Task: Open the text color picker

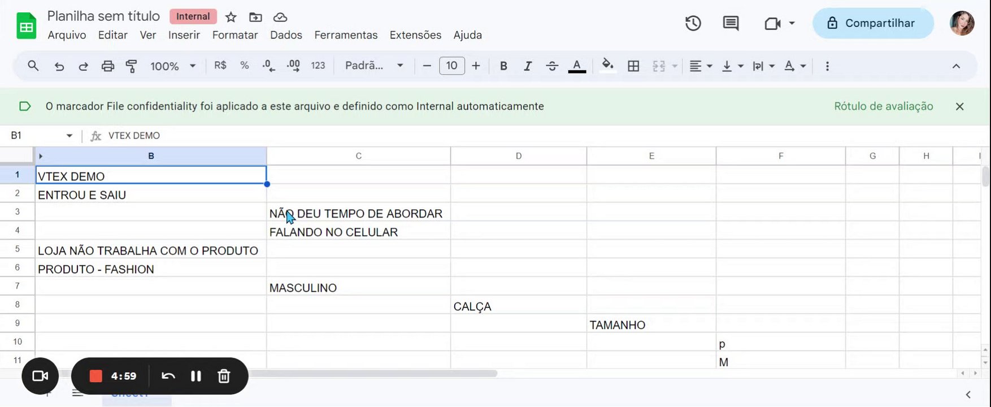Action: [x=576, y=66]
